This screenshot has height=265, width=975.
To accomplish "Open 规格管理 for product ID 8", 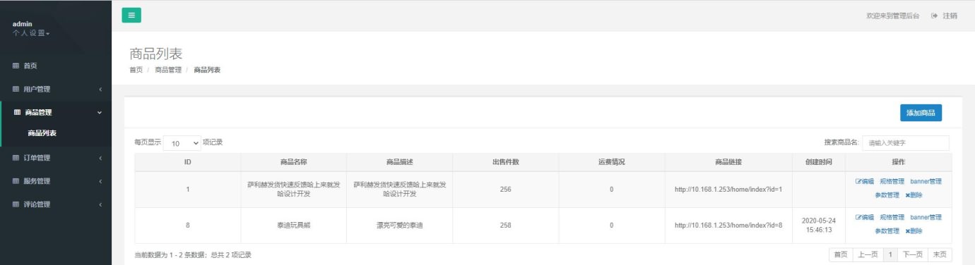I will click(892, 217).
